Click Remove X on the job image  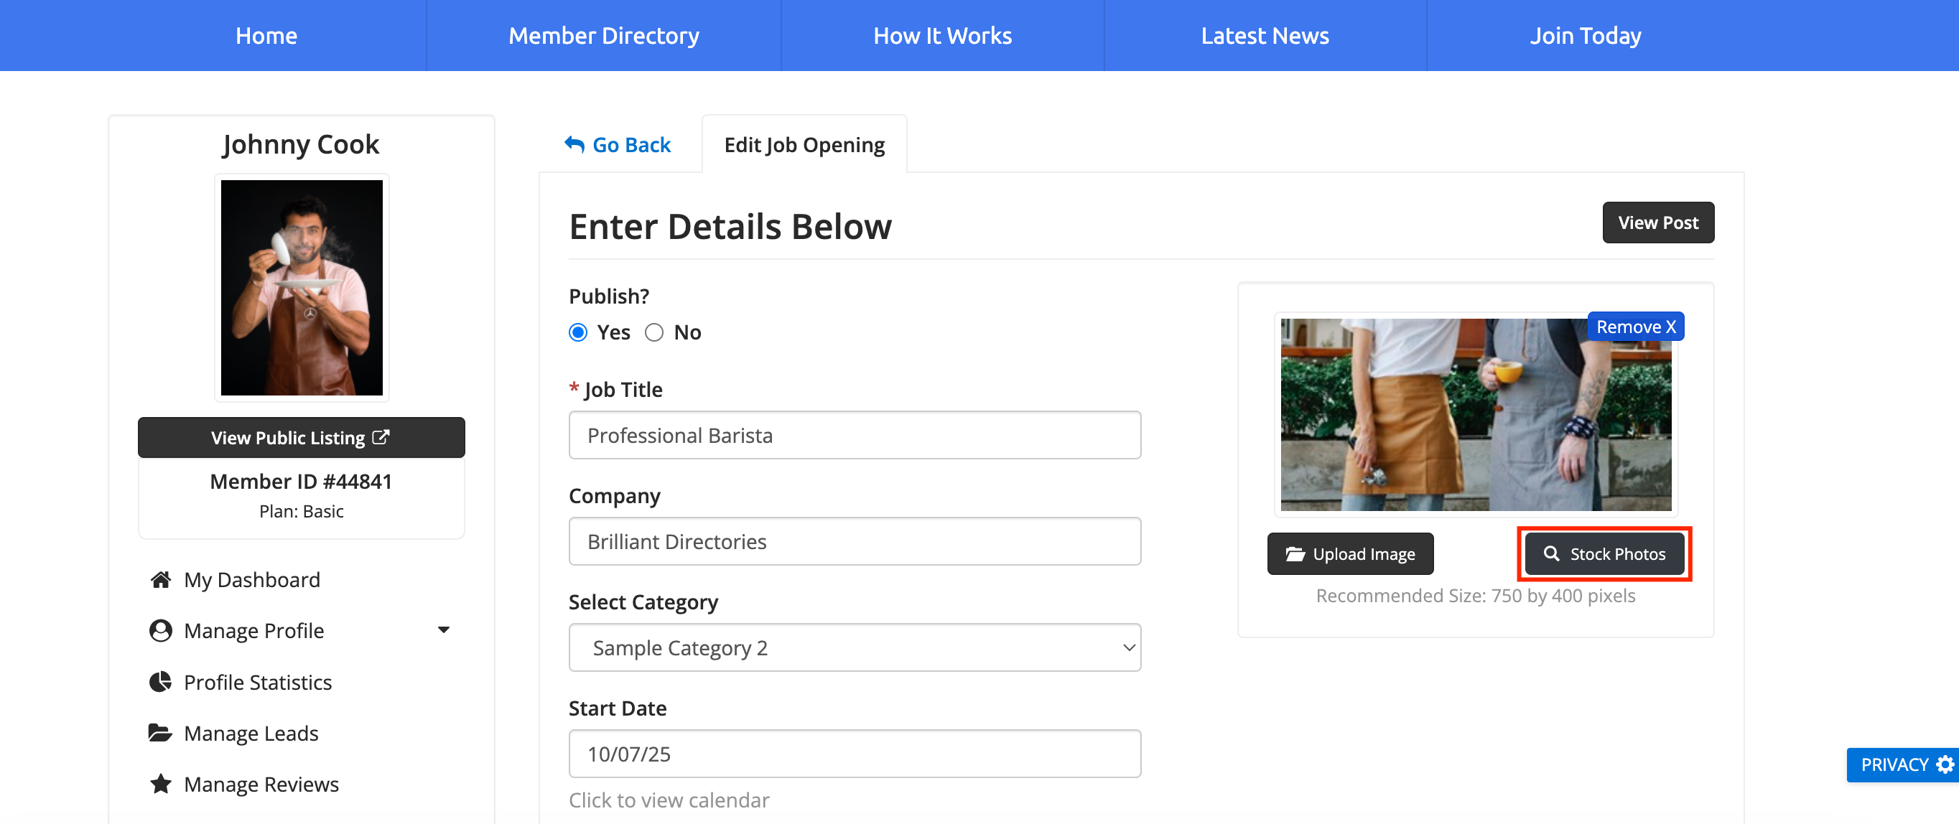click(x=1635, y=327)
